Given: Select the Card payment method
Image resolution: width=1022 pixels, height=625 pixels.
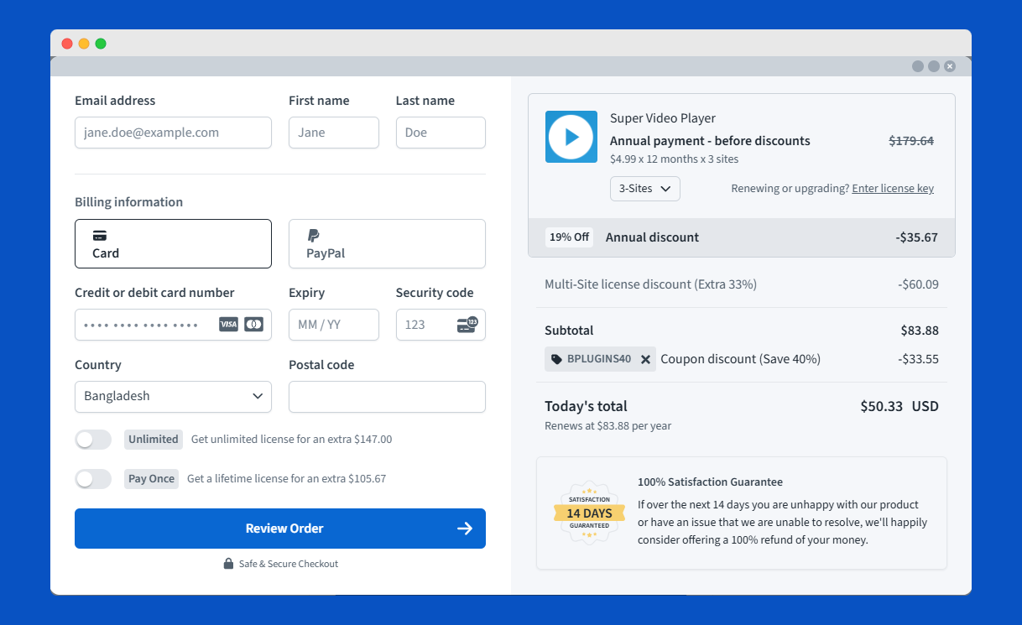Looking at the screenshot, I should (x=173, y=243).
